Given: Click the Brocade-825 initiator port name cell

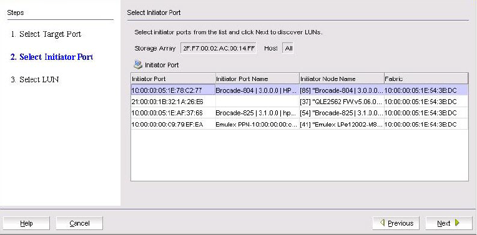Looking at the screenshot, I should tap(257, 113).
